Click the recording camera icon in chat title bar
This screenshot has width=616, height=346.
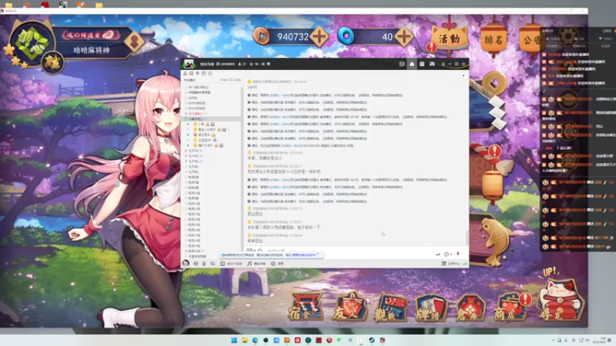(x=401, y=64)
